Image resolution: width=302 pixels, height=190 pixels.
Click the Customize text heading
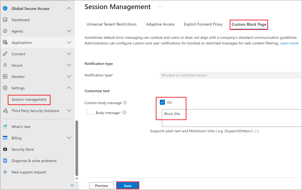(97, 91)
